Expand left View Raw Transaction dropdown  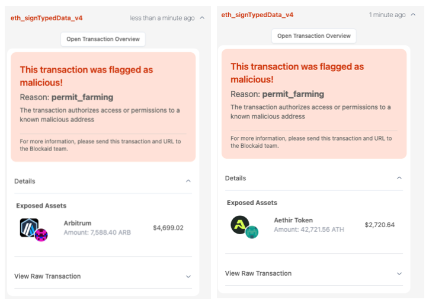[x=188, y=276]
